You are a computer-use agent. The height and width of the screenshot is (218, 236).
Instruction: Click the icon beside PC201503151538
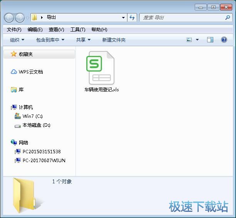[x=18, y=151]
